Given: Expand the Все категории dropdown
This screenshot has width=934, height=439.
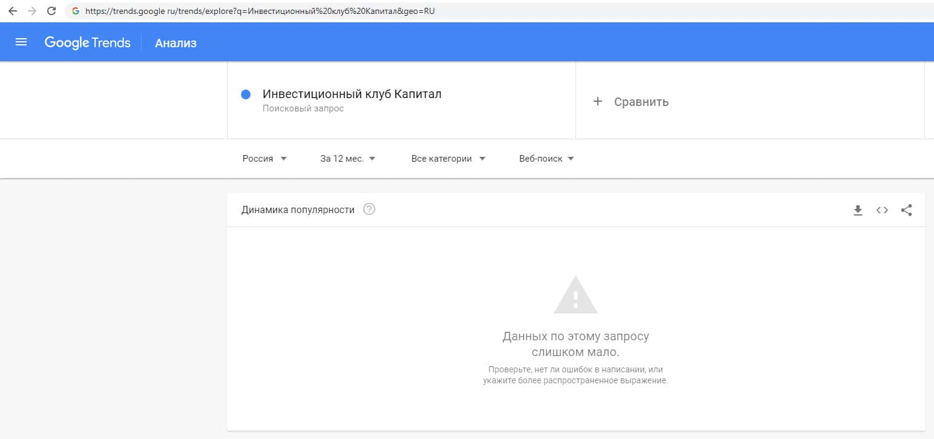Looking at the screenshot, I should pos(448,159).
